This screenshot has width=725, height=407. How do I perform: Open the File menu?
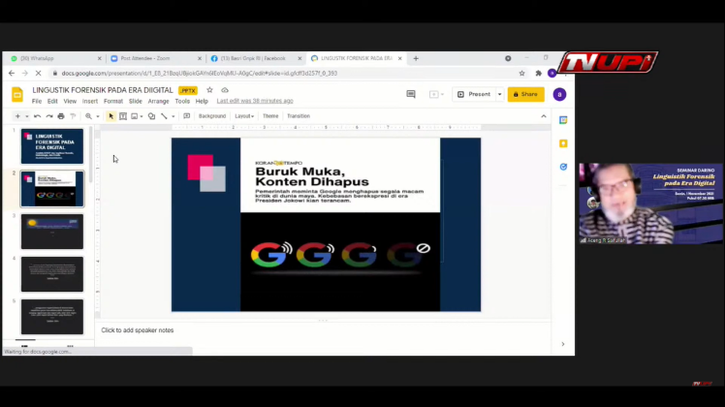pos(37,102)
